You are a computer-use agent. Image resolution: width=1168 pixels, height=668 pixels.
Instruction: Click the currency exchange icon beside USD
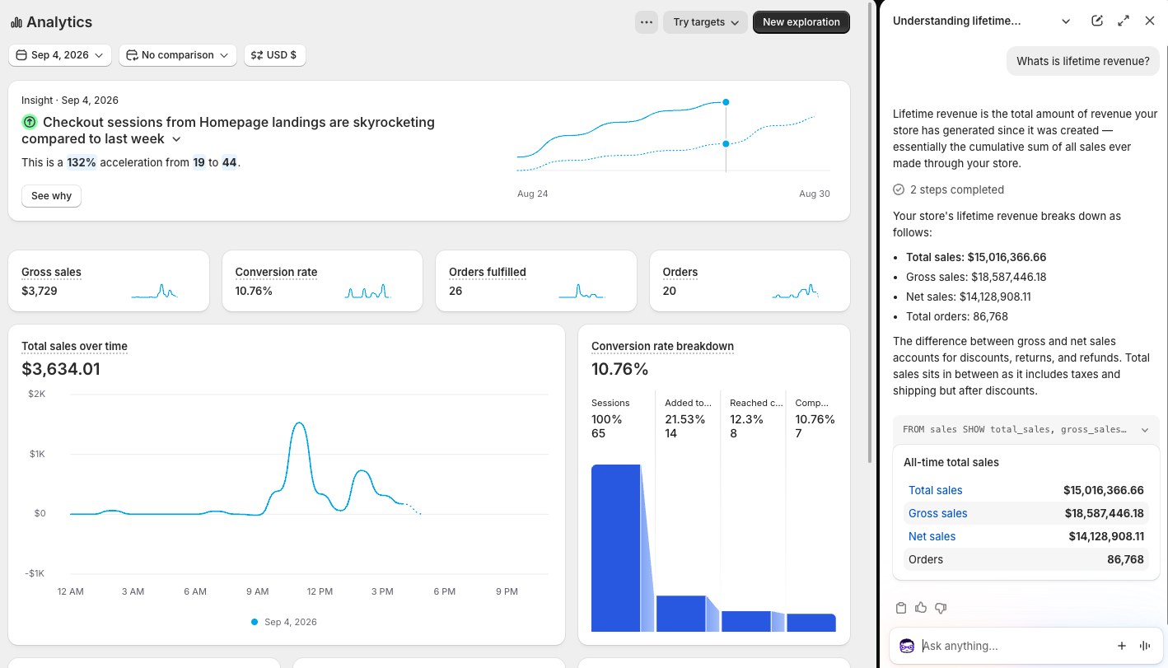257,55
